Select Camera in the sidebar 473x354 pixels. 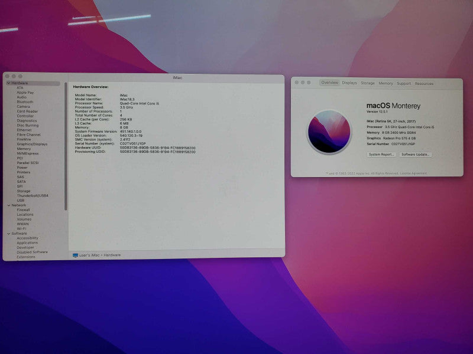(23, 107)
